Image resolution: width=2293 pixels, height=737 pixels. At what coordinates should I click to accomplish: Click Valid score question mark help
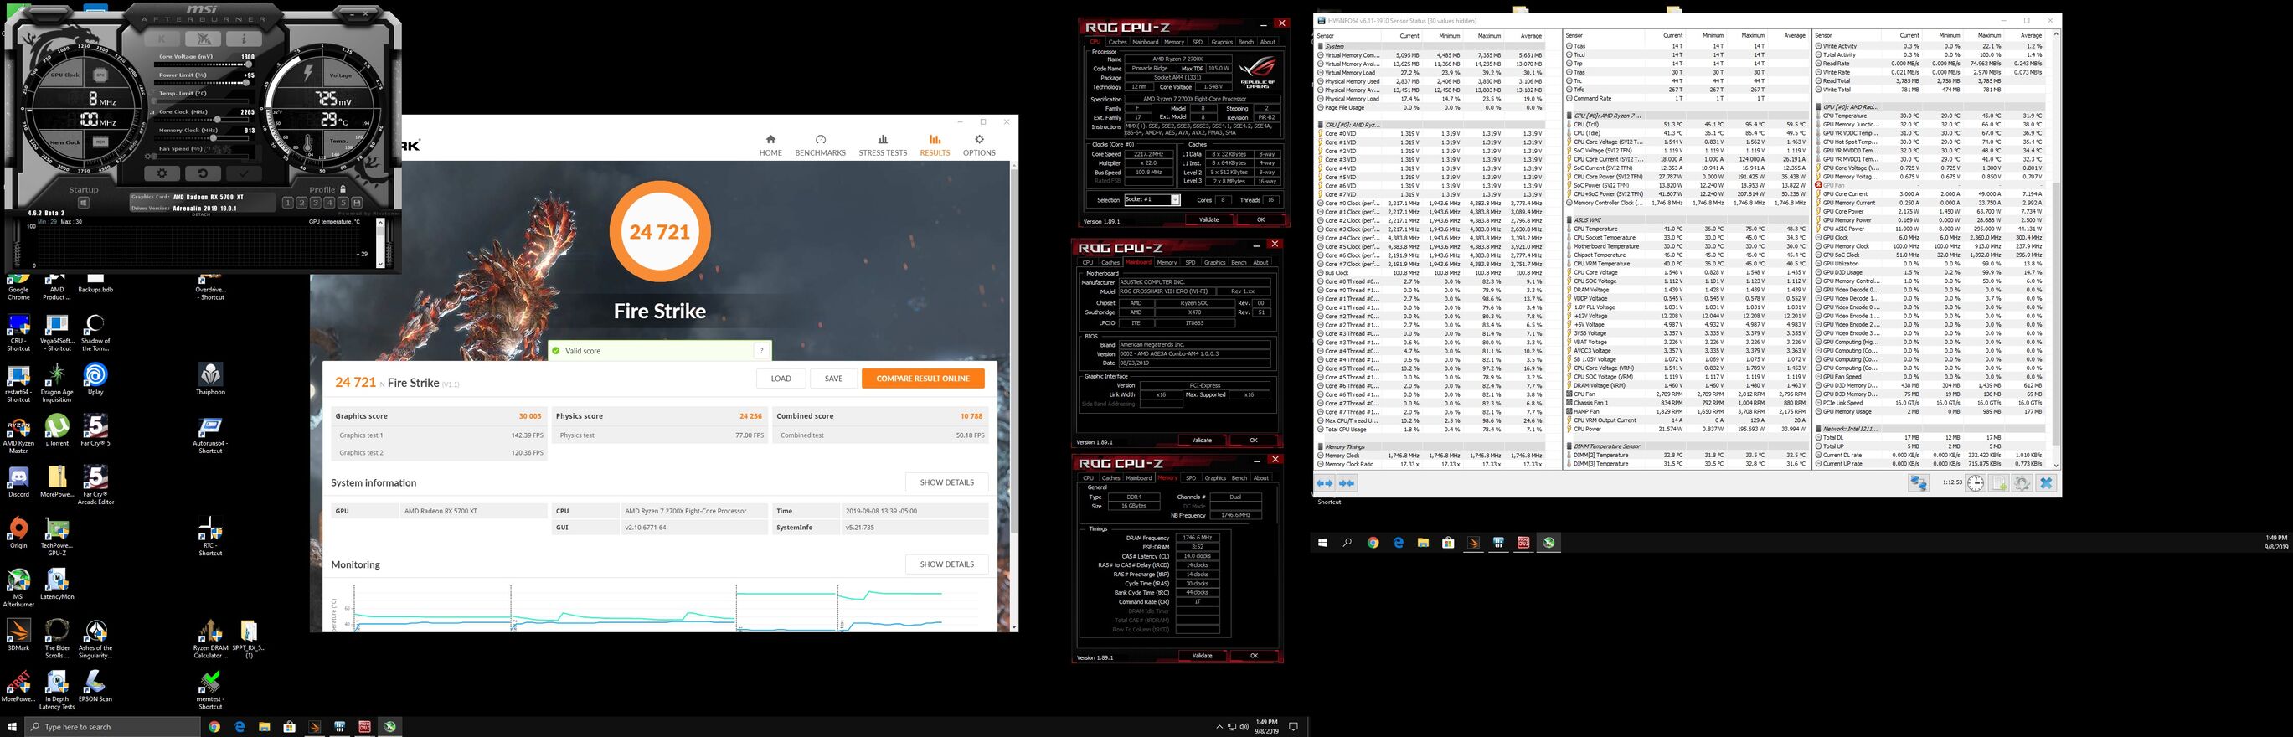(x=762, y=351)
